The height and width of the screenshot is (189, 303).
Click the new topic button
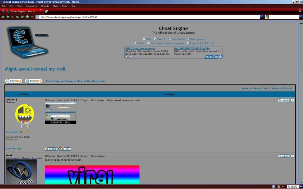tap(14, 81)
